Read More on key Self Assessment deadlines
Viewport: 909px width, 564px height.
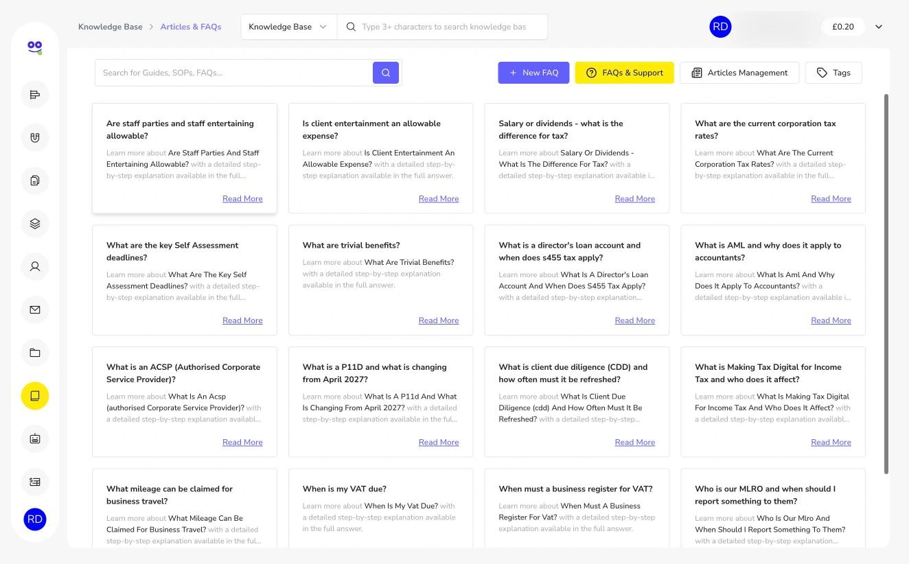click(x=242, y=320)
